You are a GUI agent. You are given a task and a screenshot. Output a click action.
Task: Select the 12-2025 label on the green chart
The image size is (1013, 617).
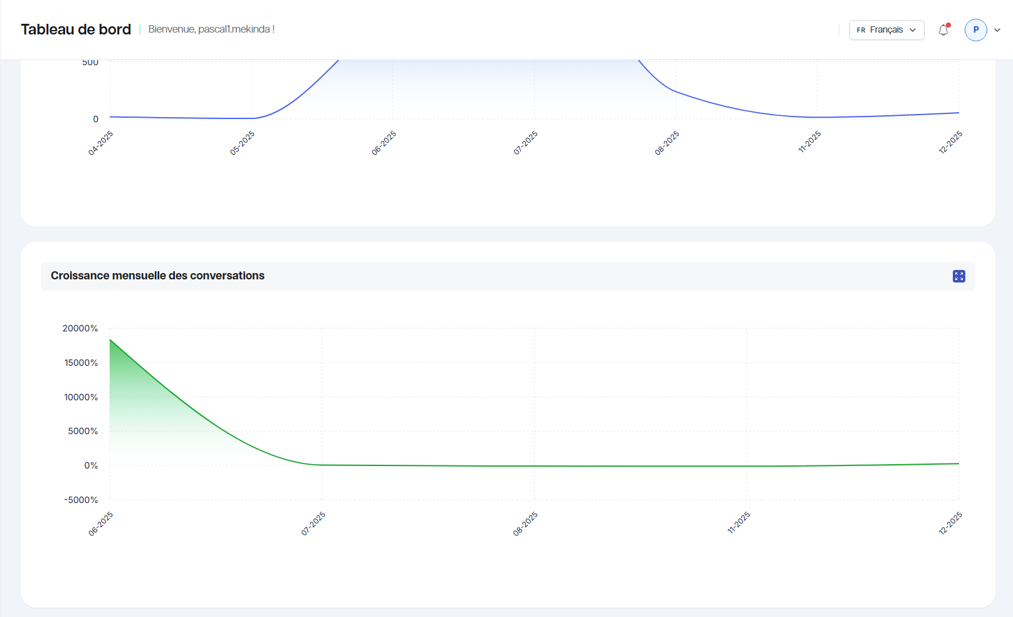click(x=950, y=523)
